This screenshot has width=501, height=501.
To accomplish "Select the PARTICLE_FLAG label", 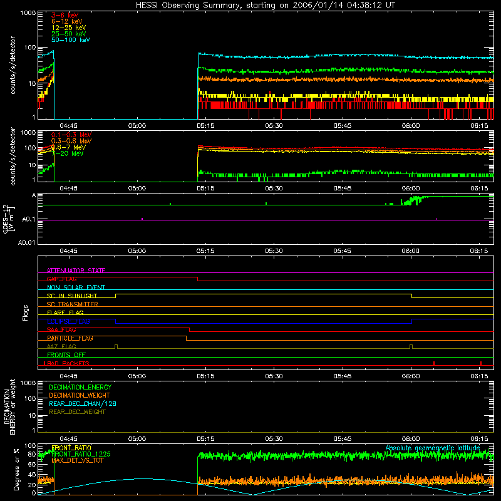I will point(70,338).
